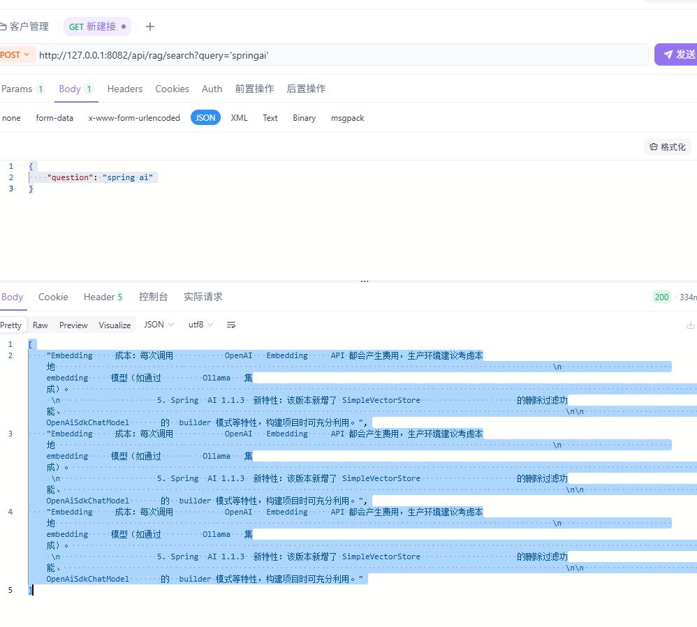Toggle word wrap icon in the response toolbar
The width and height of the screenshot is (697, 627).
[231, 325]
